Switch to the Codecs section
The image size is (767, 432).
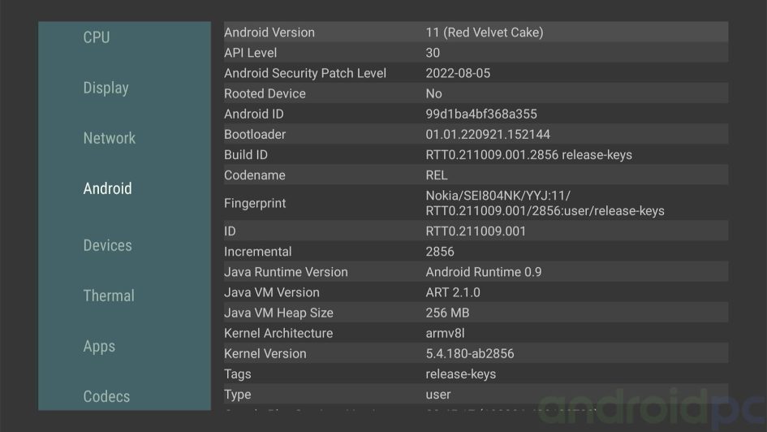point(106,396)
